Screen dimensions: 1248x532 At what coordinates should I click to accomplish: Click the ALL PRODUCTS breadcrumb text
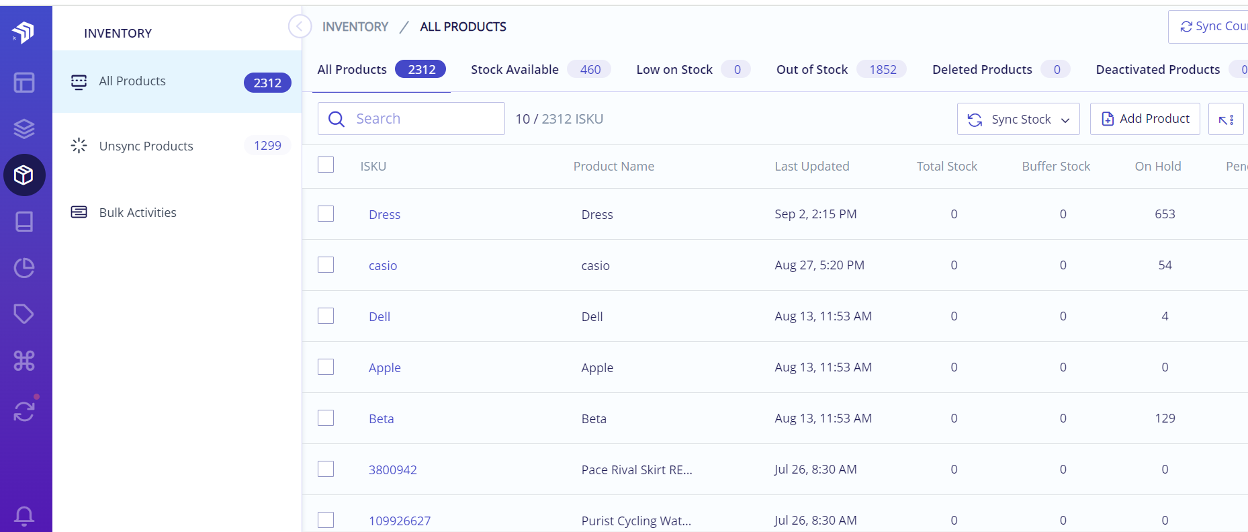[x=463, y=27]
